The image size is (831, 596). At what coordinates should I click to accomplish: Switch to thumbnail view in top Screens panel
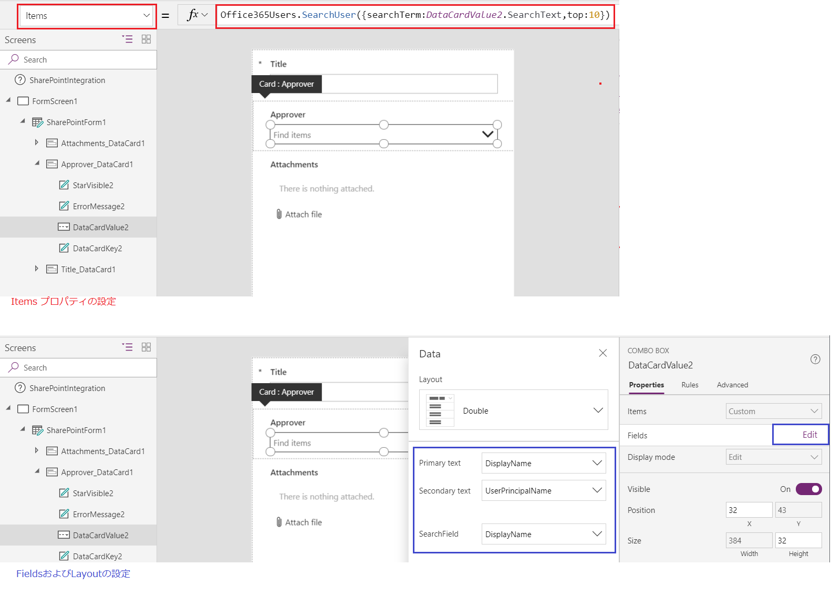pos(146,39)
